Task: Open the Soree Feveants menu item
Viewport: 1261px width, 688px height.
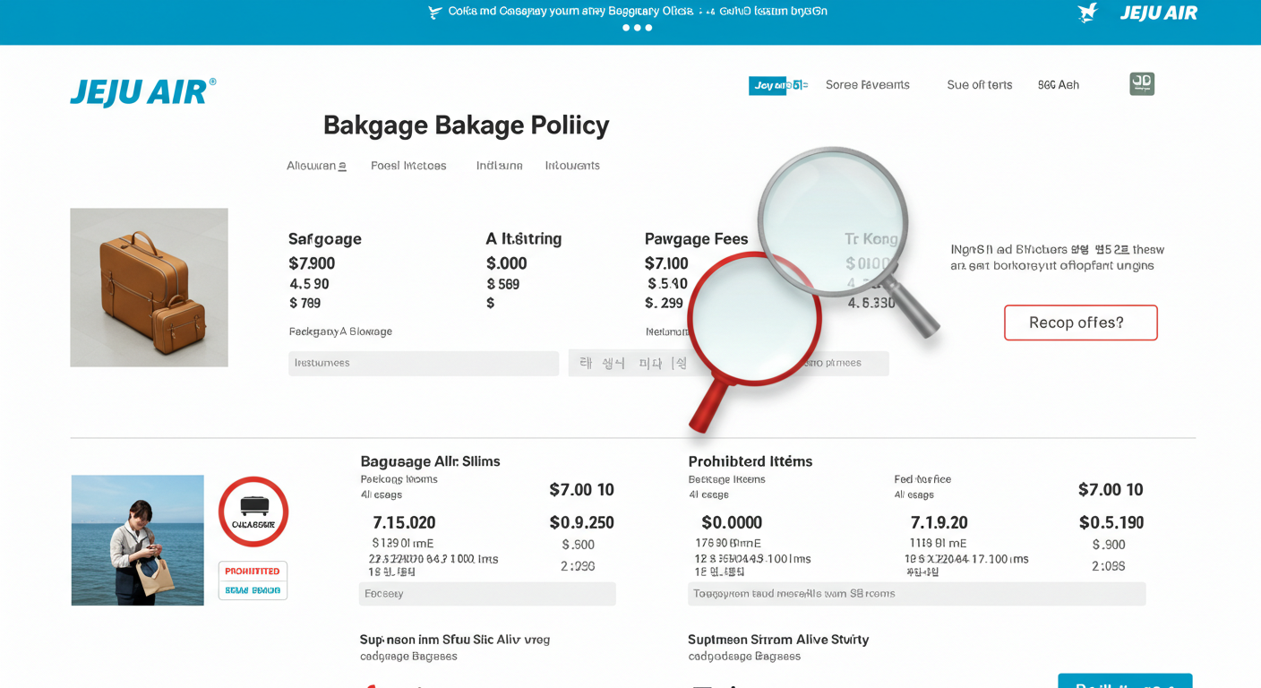Action: pos(867,85)
